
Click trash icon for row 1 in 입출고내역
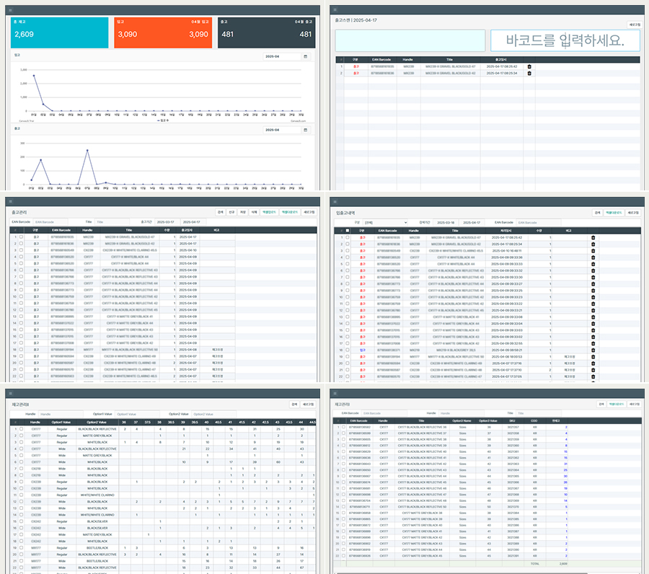coord(593,237)
